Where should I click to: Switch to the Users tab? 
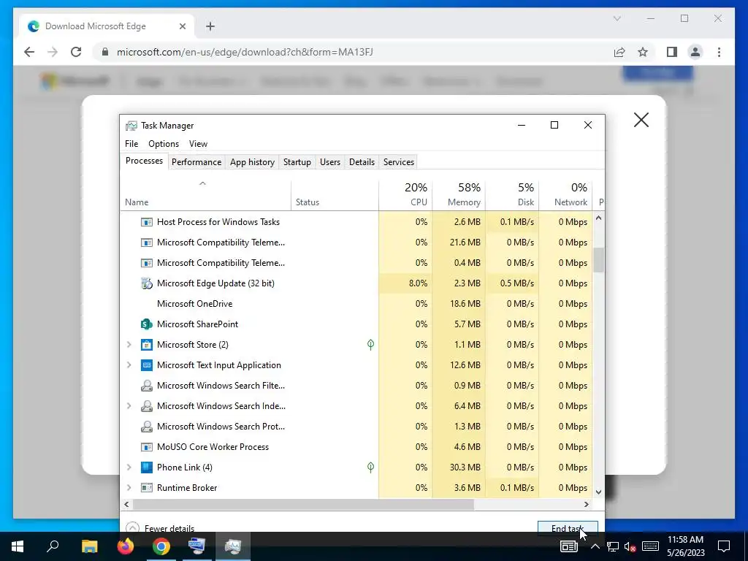330,162
